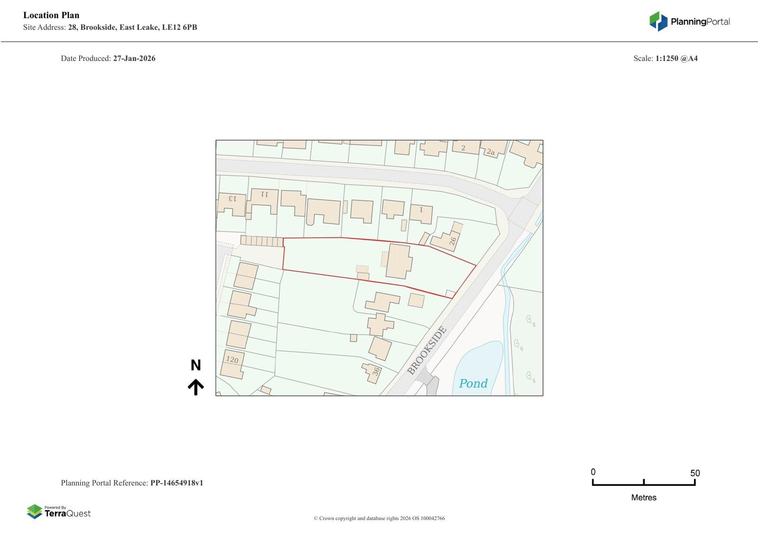This screenshot has height=536, width=758.
Task: Click Planning Portal Reference PP-14654918v1
Action: (x=177, y=483)
